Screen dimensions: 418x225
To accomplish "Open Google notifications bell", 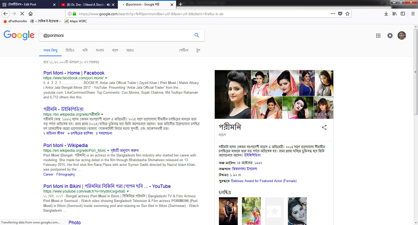I will coord(390,36).
